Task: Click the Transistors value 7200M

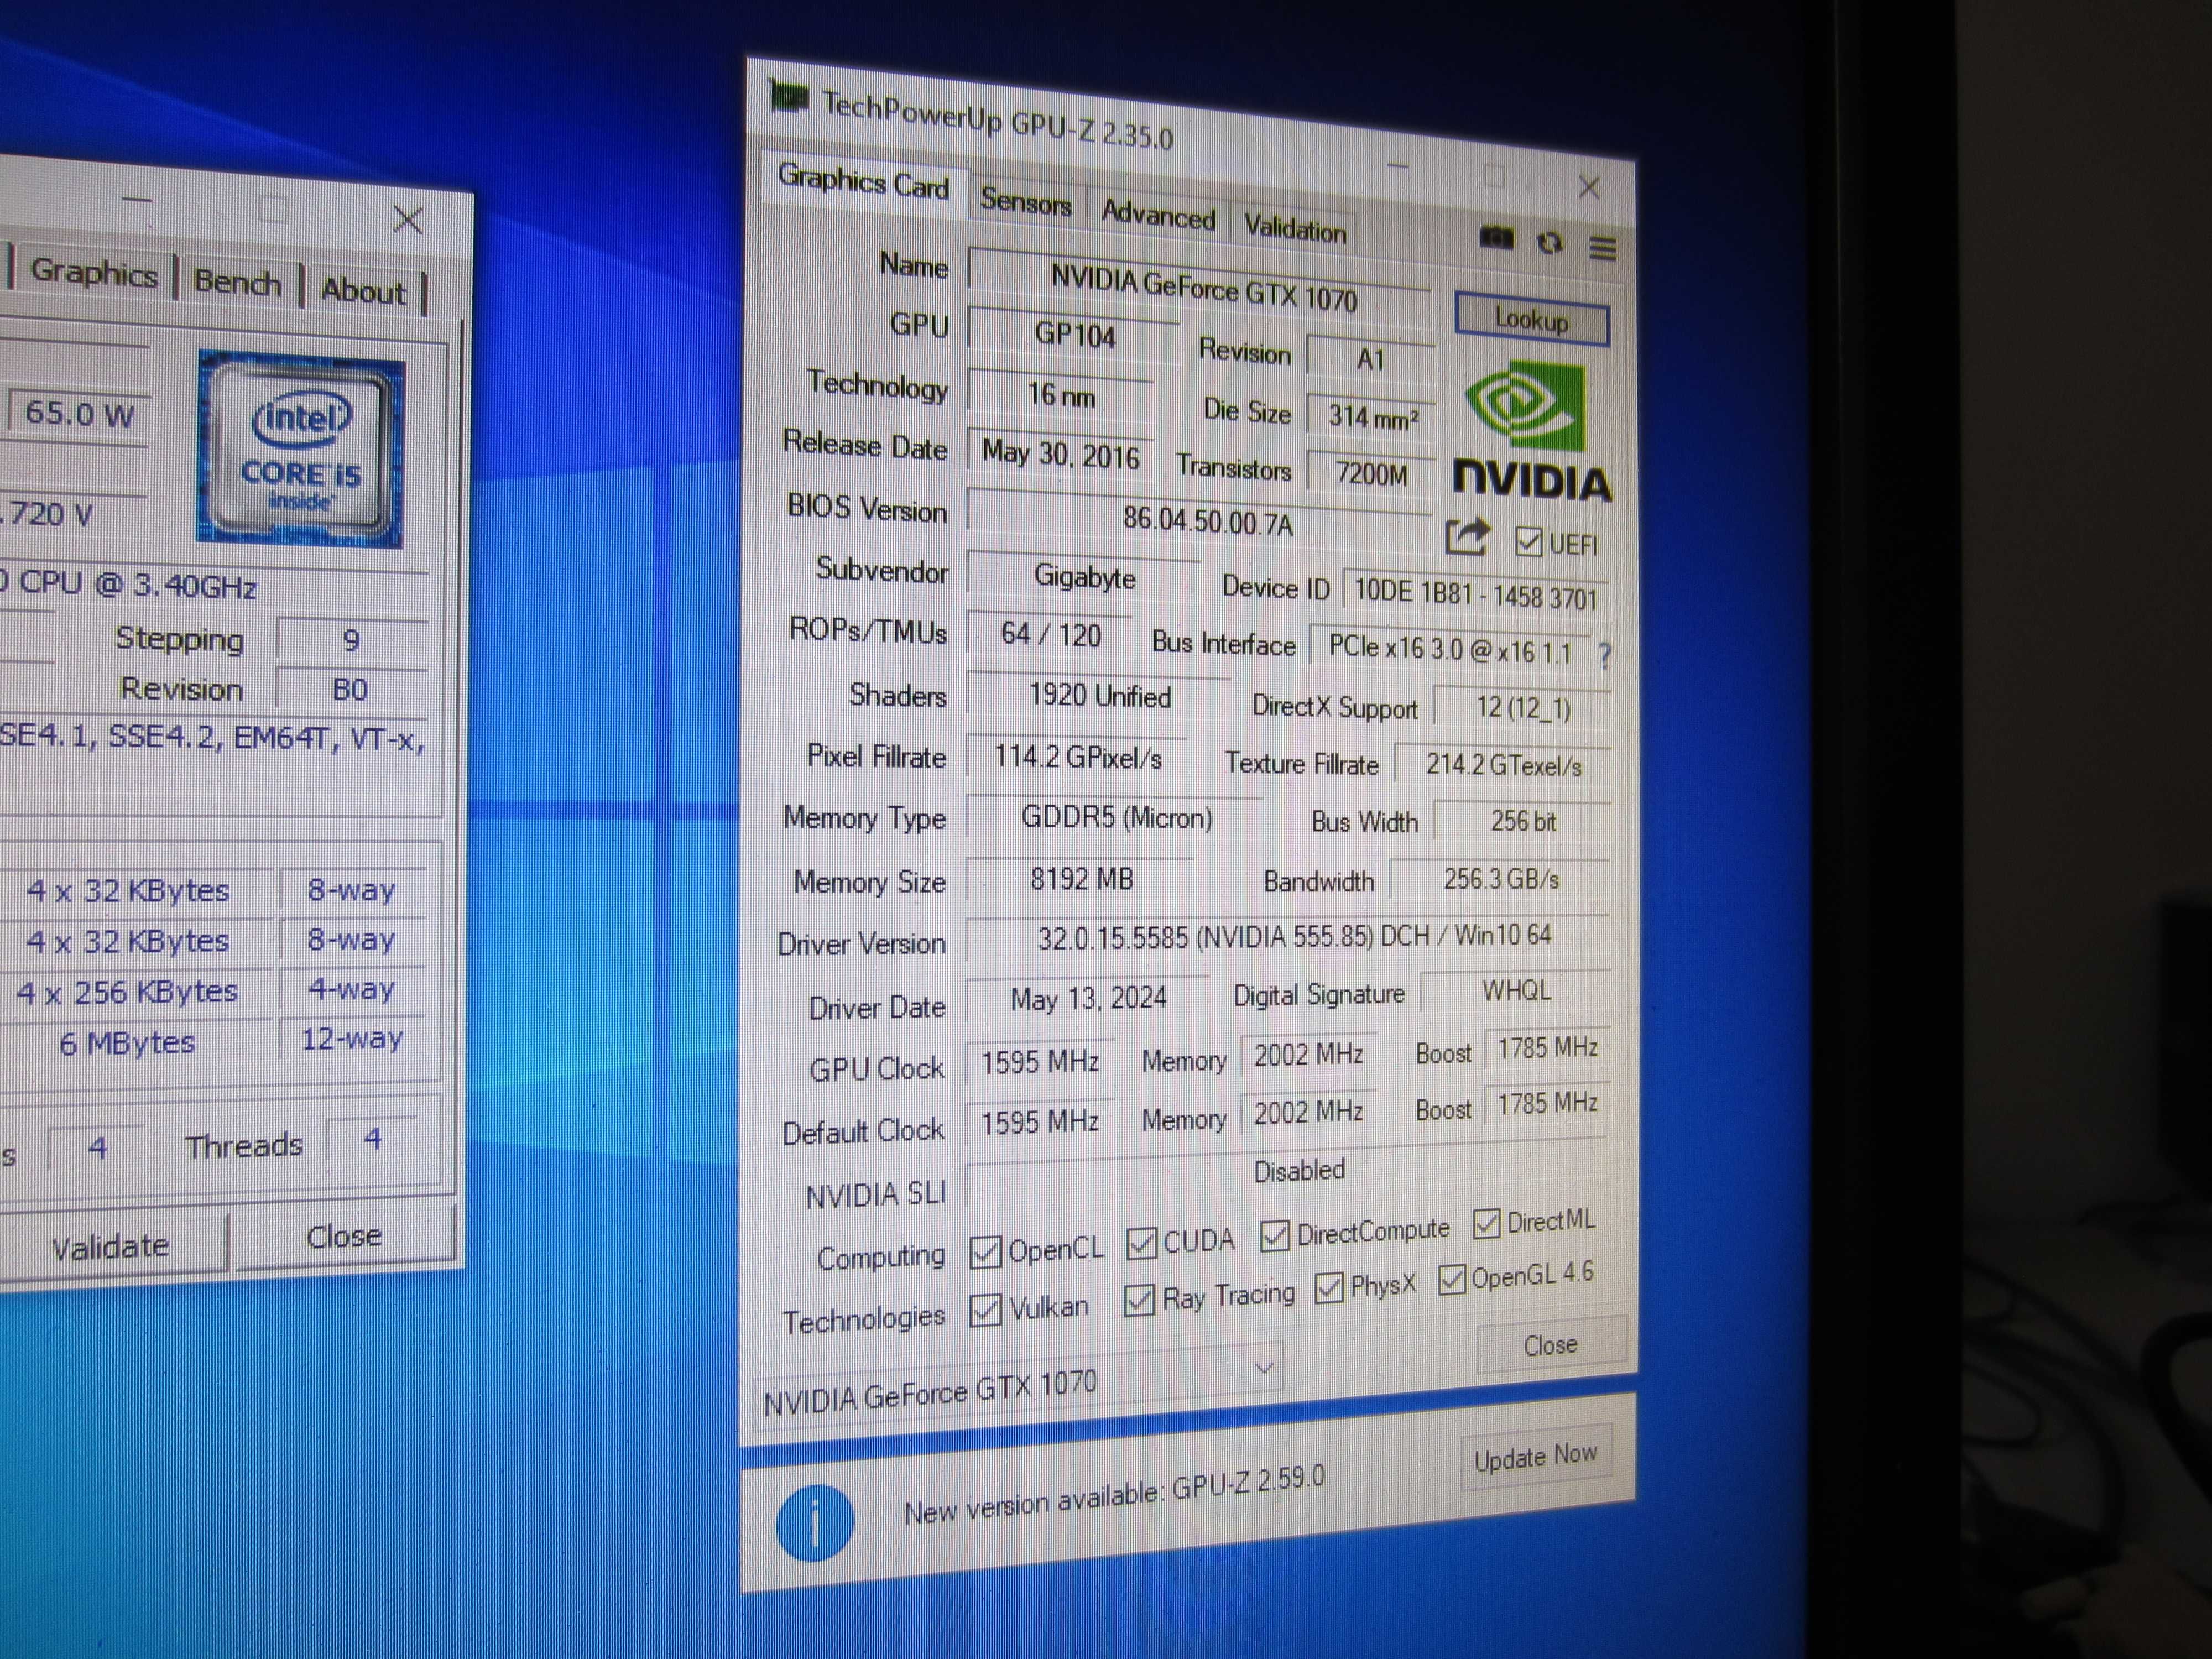Action: point(1371,474)
